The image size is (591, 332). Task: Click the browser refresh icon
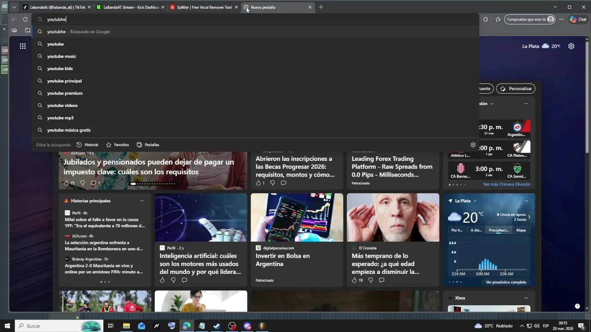coord(25,19)
